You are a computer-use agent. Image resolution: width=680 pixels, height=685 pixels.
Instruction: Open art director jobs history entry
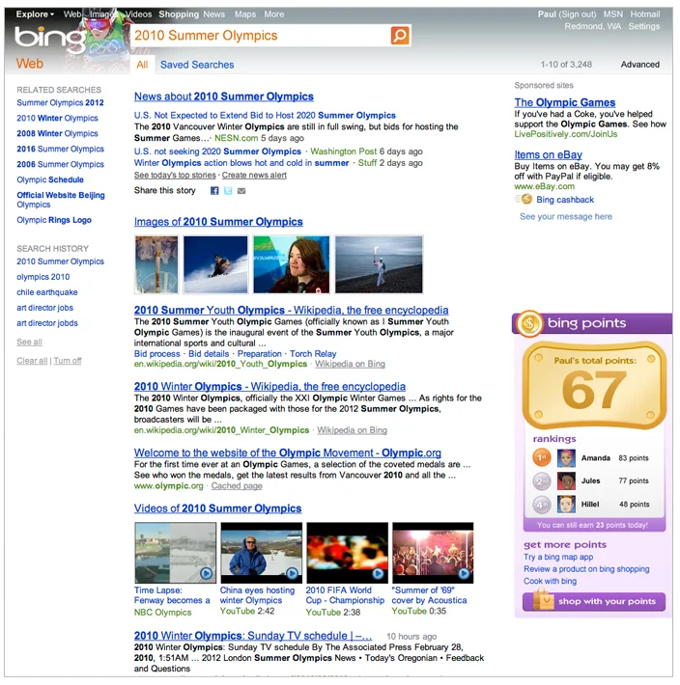point(45,308)
